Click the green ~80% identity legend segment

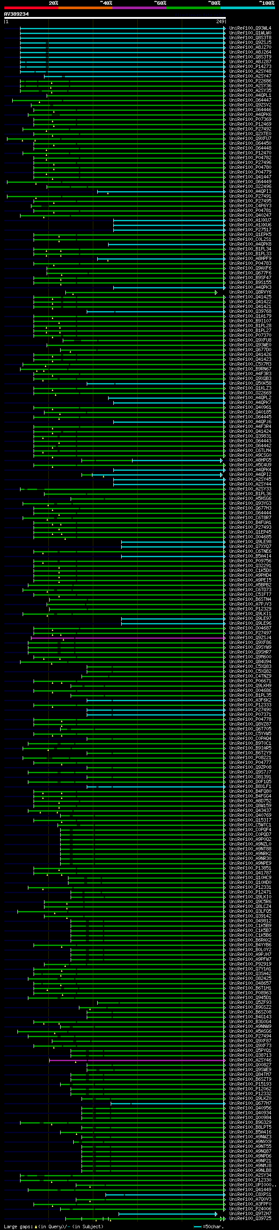click(x=194, y=8)
